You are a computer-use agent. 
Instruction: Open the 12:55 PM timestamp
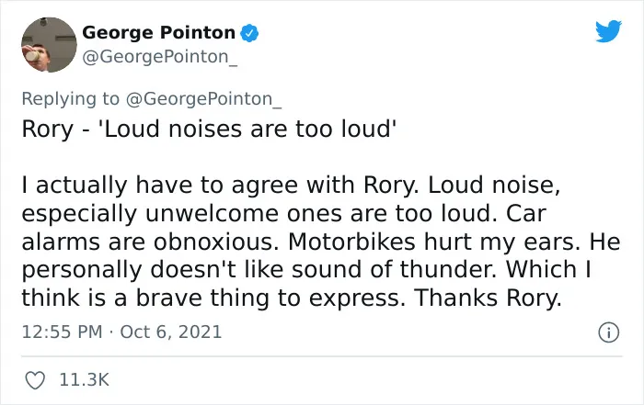[x=62, y=332]
